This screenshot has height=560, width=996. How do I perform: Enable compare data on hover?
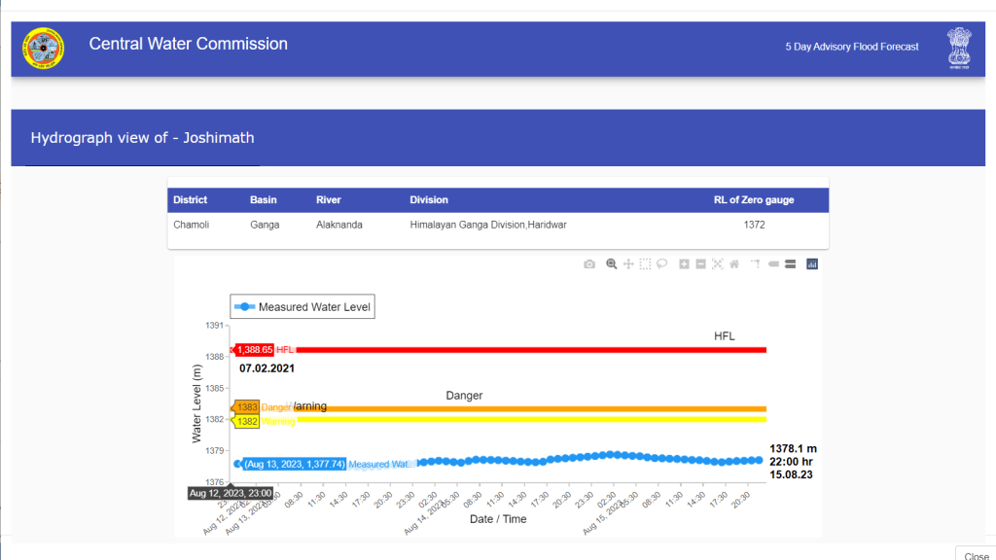(x=791, y=263)
